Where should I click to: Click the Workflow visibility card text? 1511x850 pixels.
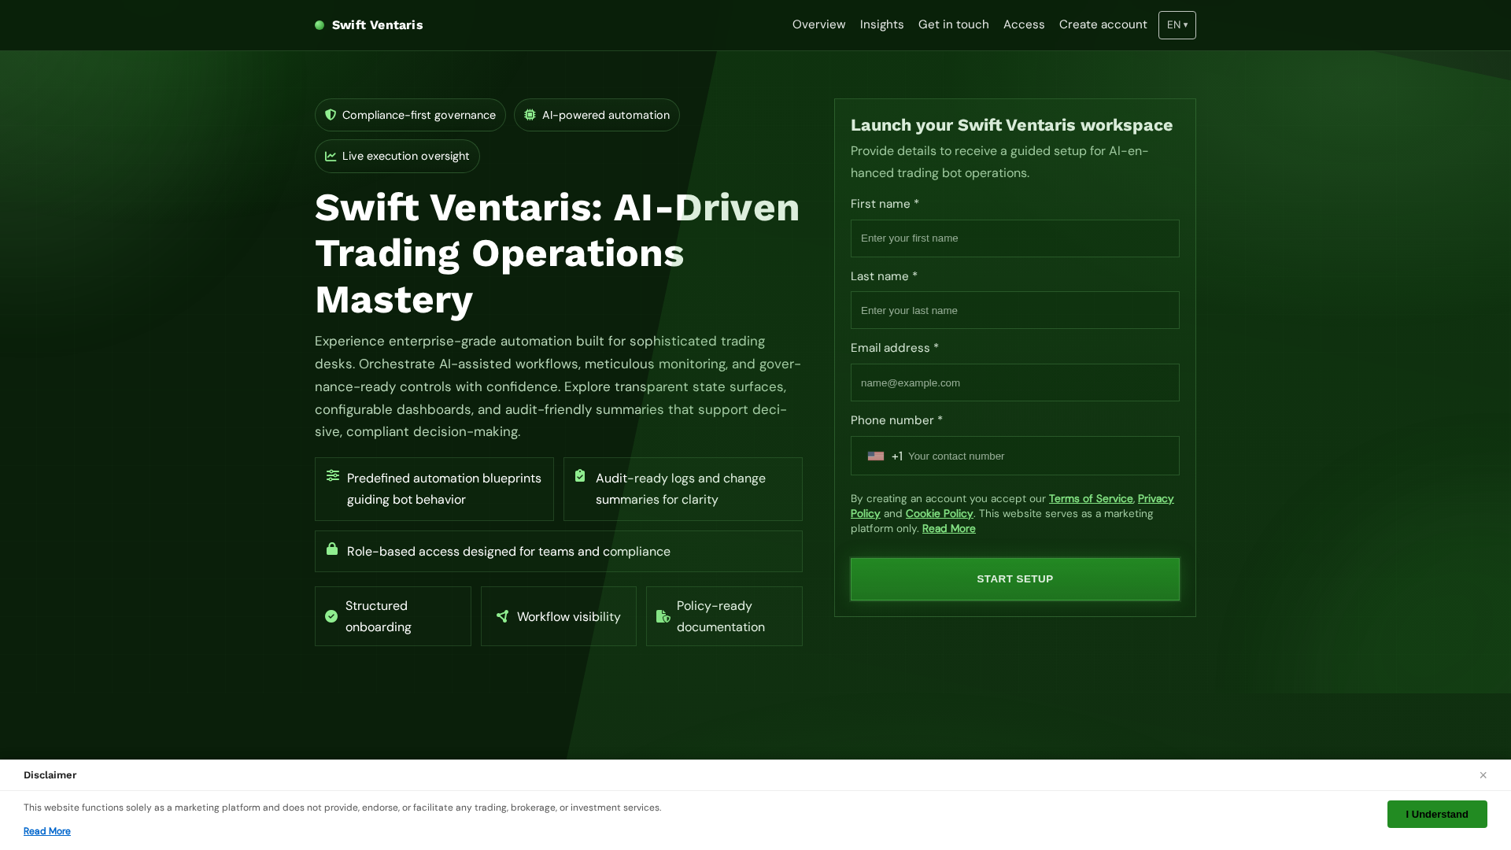click(x=569, y=617)
